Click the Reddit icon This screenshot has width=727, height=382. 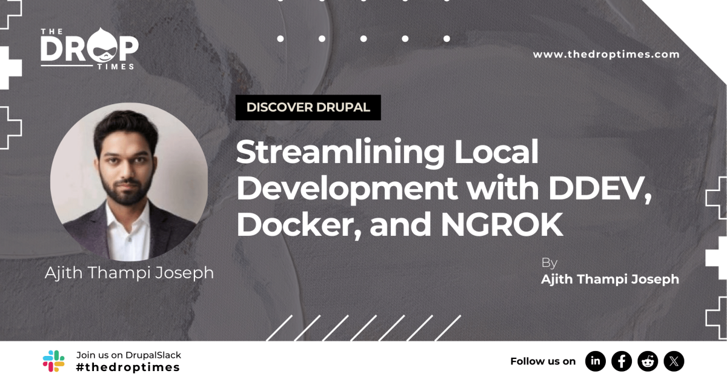click(x=648, y=360)
